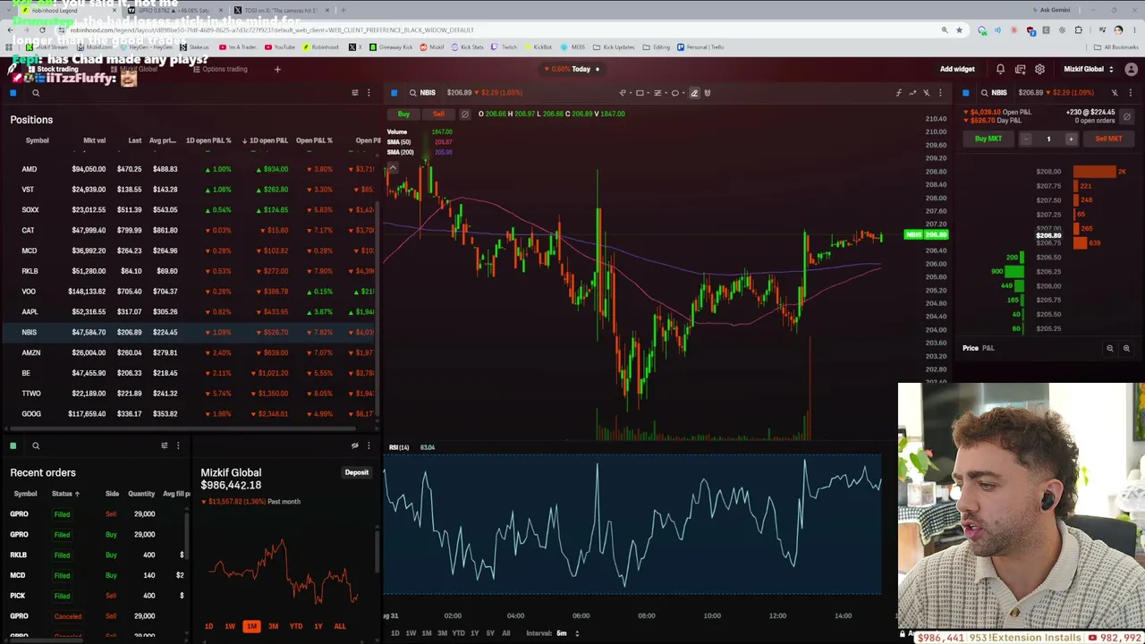This screenshot has width=1145, height=644.
Task: Toggle portfolio value visibility icon
Action: [x=355, y=445]
